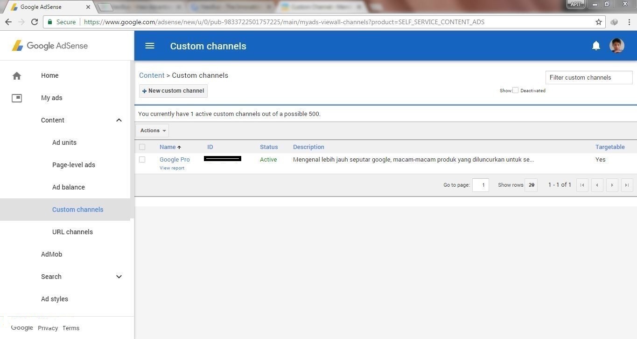The image size is (637, 339).
Task: Open Ad balance
Action: pyautogui.click(x=69, y=187)
